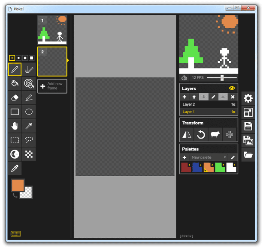Image resolution: width=263 pixels, height=248 pixels.
Task: Select frame 1 thumbnail
Action: click(52, 30)
